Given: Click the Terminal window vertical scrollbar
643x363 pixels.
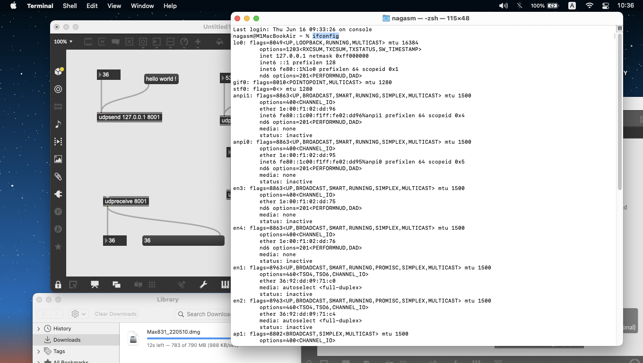Looking at the screenshot, I should [x=619, y=112].
